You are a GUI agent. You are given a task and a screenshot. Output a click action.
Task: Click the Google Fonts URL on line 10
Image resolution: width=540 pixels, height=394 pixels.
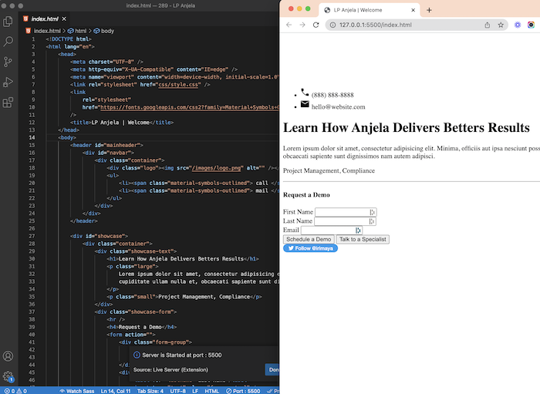(x=190, y=107)
